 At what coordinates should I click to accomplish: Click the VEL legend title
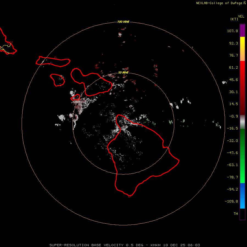[241, 16]
